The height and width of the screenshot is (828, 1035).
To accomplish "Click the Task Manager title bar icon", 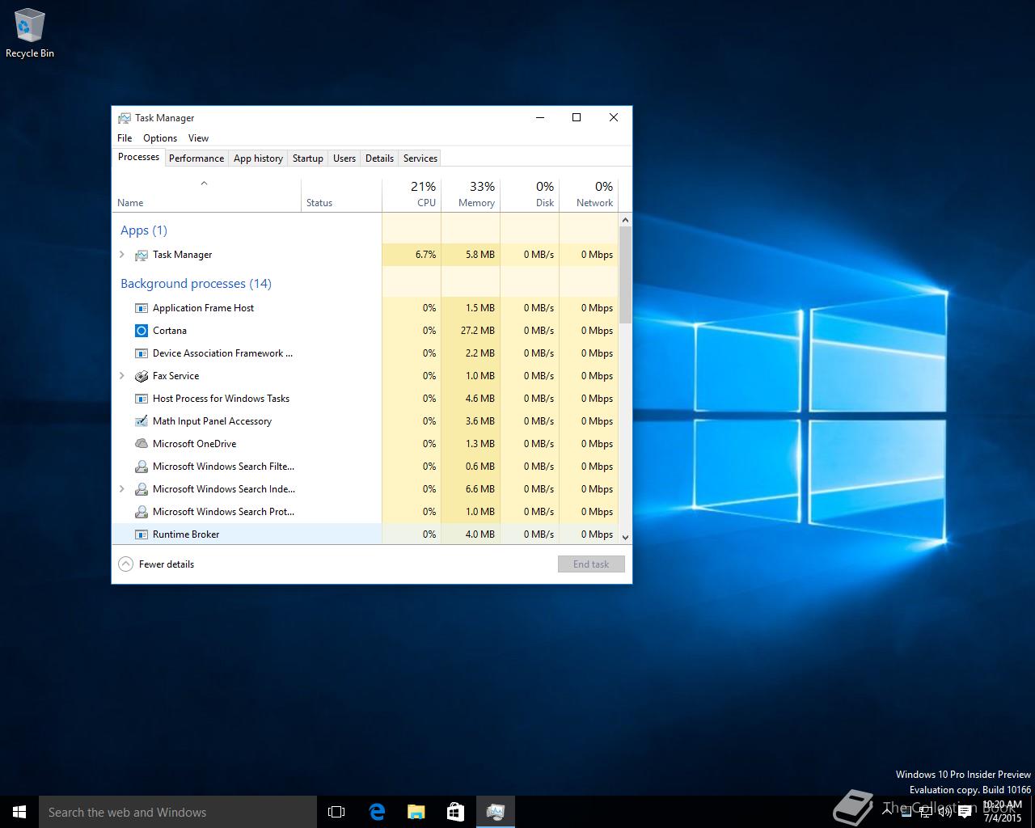I will pyautogui.click(x=124, y=118).
